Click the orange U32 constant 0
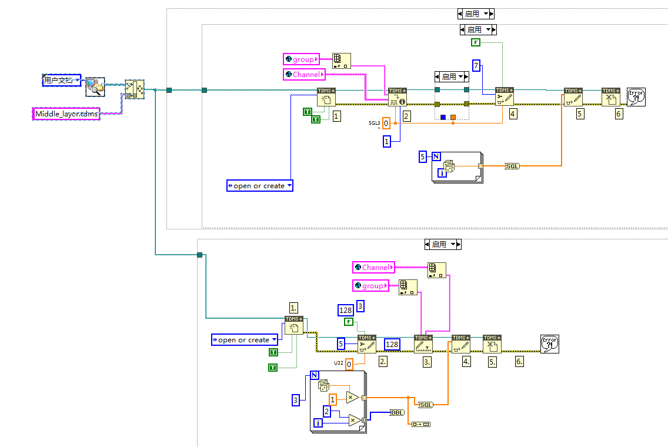668x447 pixels. pos(349,364)
